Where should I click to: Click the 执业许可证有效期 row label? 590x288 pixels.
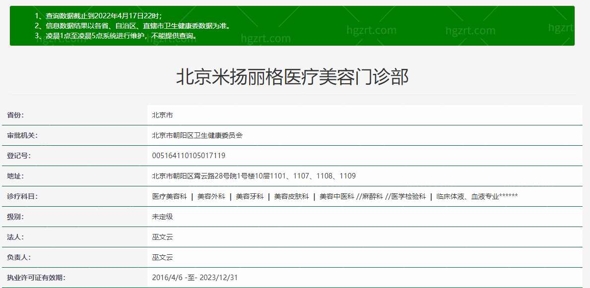coord(36,278)
